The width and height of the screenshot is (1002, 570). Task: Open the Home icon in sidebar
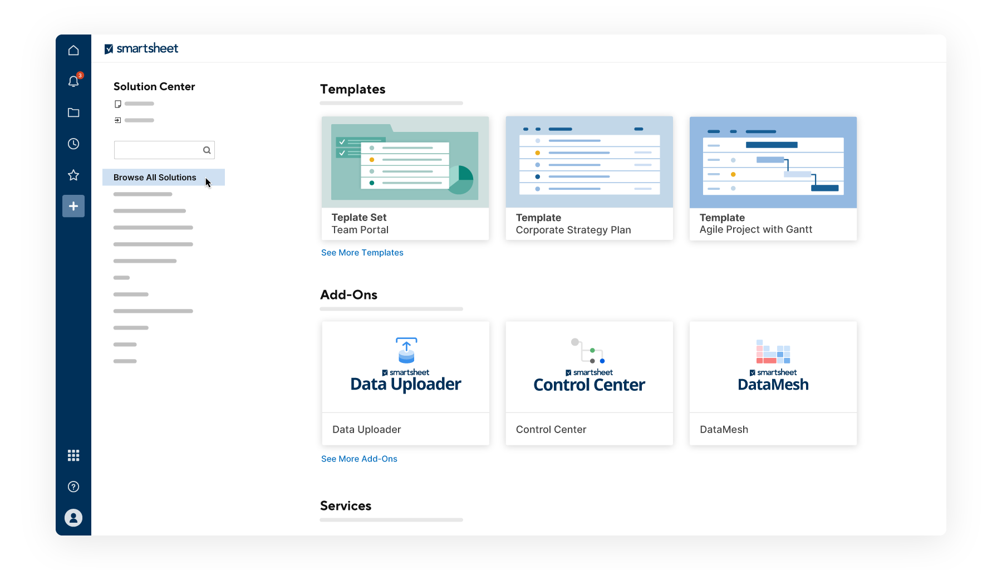pyautogui.click(x=73, y=50)
